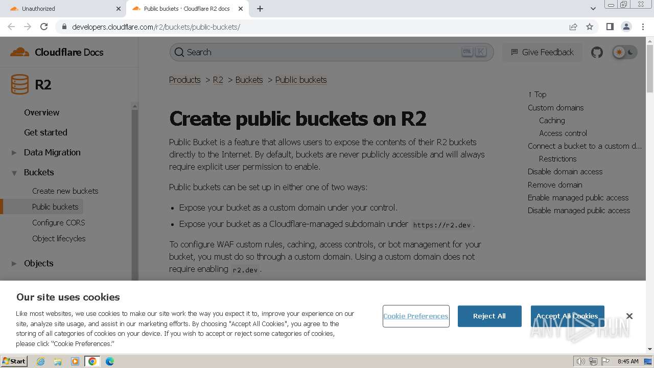Open the Configure CORS page
Viewport: 654px width, 368px height.
coord(58,222)
